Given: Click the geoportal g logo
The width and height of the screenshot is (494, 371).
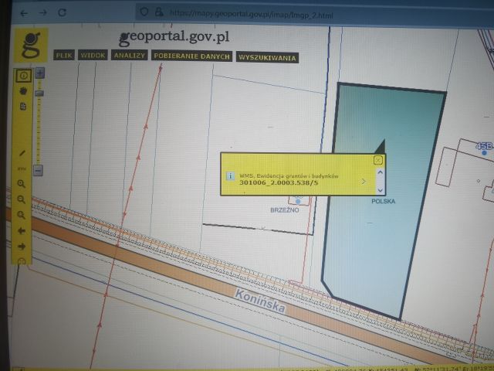Looking at the screenshot, I should [x=31, y=45].
